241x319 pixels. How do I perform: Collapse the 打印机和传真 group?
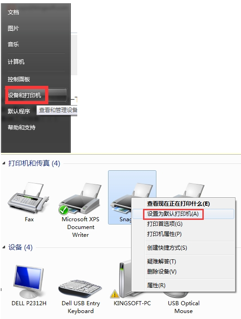[x=4, y=163]
